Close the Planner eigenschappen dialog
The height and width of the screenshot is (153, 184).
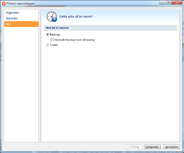(x=177, y=3)
